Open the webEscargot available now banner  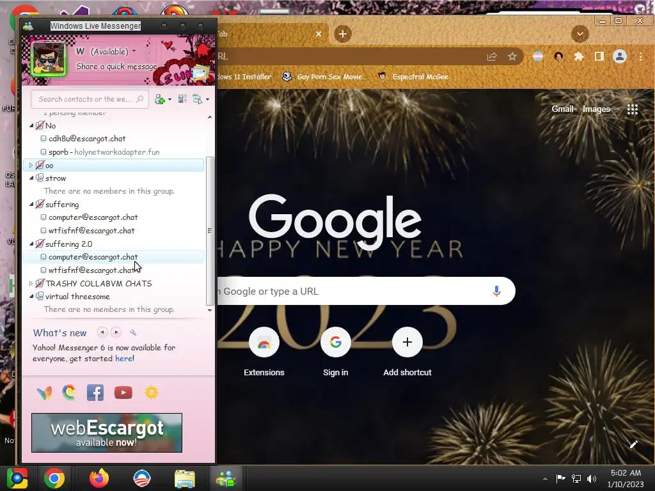tap(107, 433)
